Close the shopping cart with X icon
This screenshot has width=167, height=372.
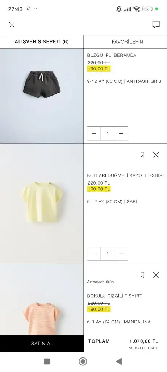coord(12,25)
